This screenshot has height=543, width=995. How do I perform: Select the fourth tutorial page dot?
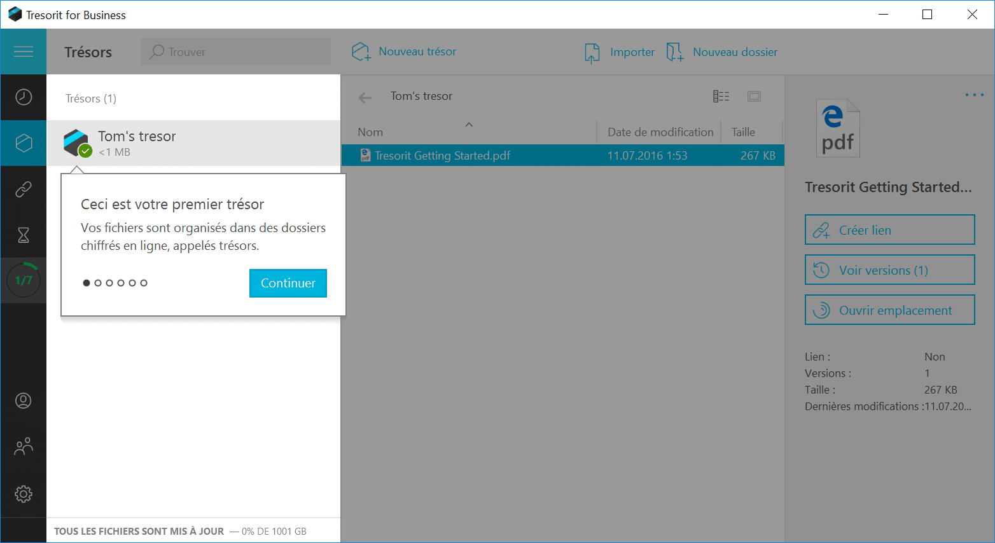121,283
